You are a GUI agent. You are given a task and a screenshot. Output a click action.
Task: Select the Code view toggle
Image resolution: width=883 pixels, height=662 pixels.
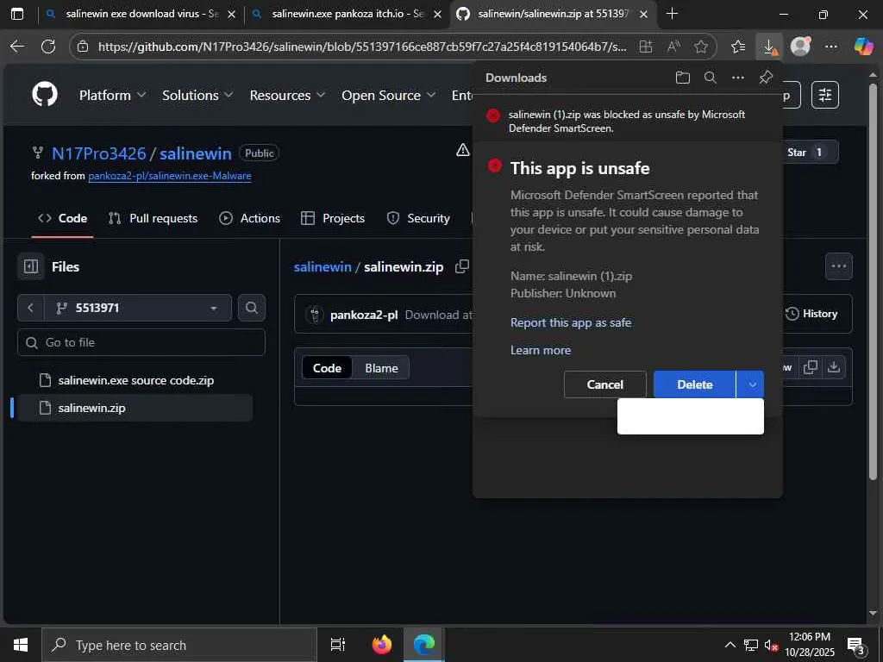click(327, 368)
